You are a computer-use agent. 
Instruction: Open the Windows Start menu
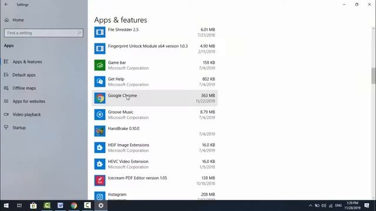click(6, 206)
